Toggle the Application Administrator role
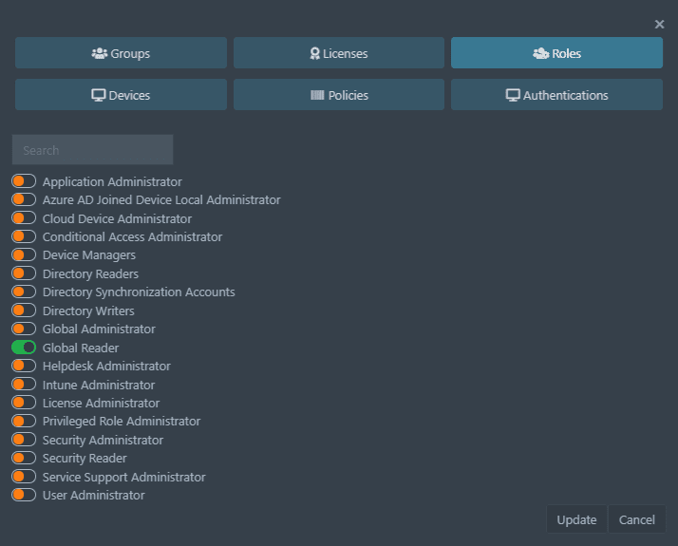Viewport: 678px width, 546px height. pos(24,181)
